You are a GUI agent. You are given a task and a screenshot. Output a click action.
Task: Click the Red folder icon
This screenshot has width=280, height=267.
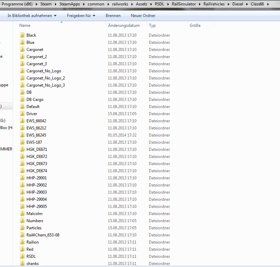tap(22, 249)
